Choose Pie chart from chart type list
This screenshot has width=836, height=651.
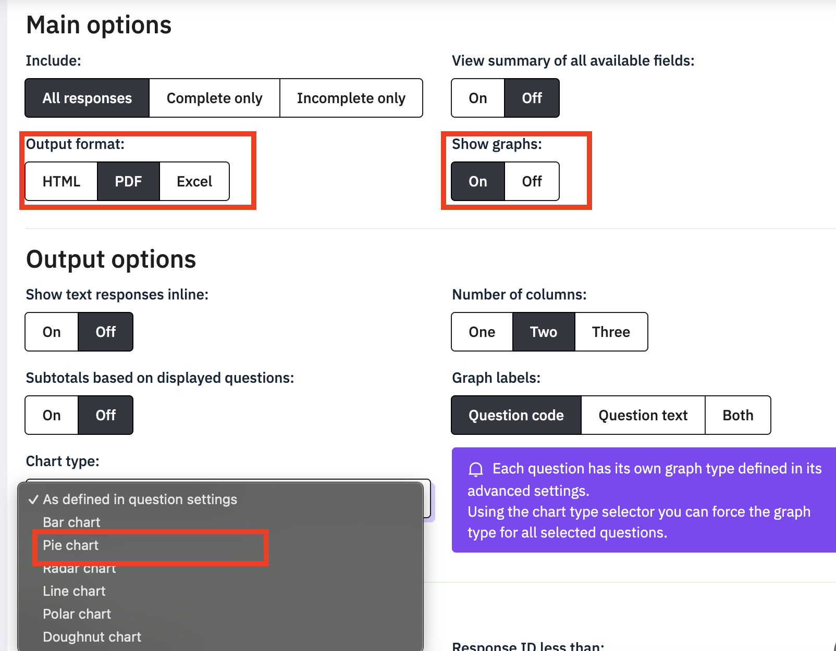click(71, 545)
